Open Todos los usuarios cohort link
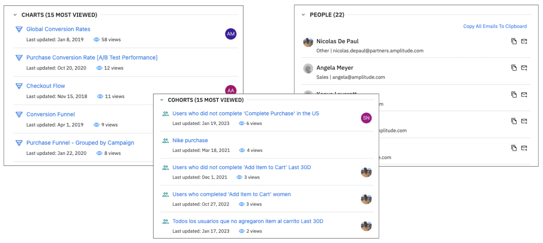The height and width of the screenshot is (243, 543). 248,221
